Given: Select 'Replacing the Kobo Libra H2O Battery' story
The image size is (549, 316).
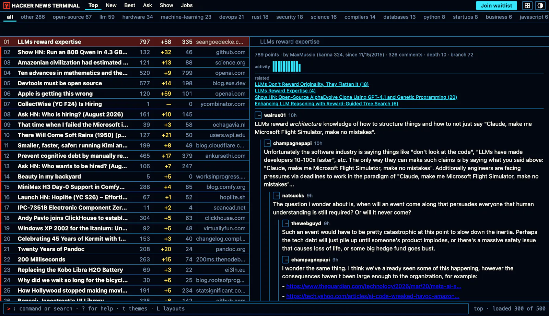Looking at the screenshot, I should click(x=125, y=270).
